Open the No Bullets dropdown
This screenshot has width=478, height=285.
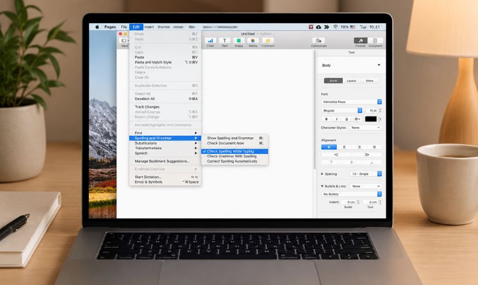[x=352, y=194]
